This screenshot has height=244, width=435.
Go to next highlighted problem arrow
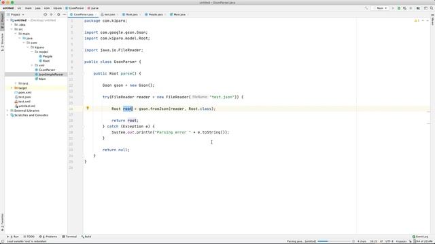pyautogui.click(x=428, y=20)
